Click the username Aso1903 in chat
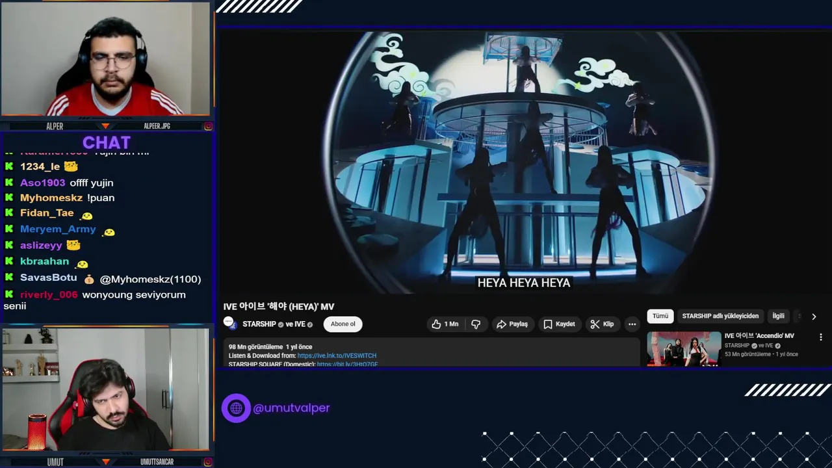Viewport: 832px width, 468px height. click(42, 183)
